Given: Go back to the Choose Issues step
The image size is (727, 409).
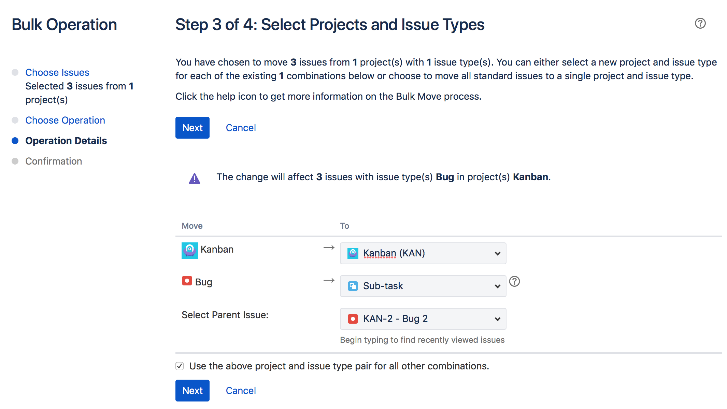Looking at the screenshot, I should (57, 72).
